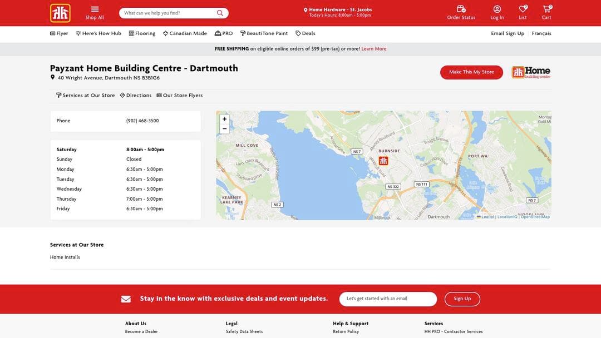Click the email address input field
601x338 pixels.
388,299
